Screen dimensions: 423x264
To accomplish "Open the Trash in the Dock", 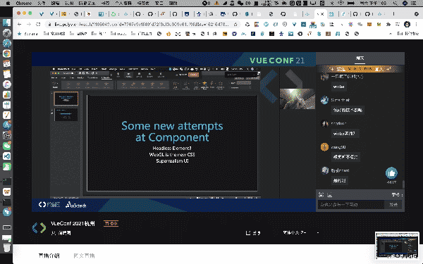I will point(7,247).
